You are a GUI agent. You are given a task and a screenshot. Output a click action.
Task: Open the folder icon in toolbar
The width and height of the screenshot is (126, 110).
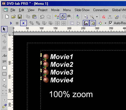click(x=13, y=17)
